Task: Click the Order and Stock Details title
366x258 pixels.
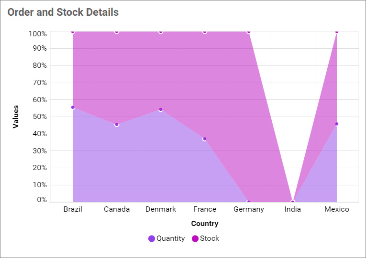Action: (x=63, y=12)
